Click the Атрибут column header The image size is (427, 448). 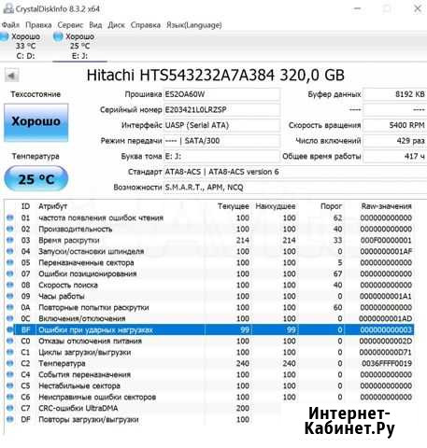pyautogui.click(x=52, y=206)
